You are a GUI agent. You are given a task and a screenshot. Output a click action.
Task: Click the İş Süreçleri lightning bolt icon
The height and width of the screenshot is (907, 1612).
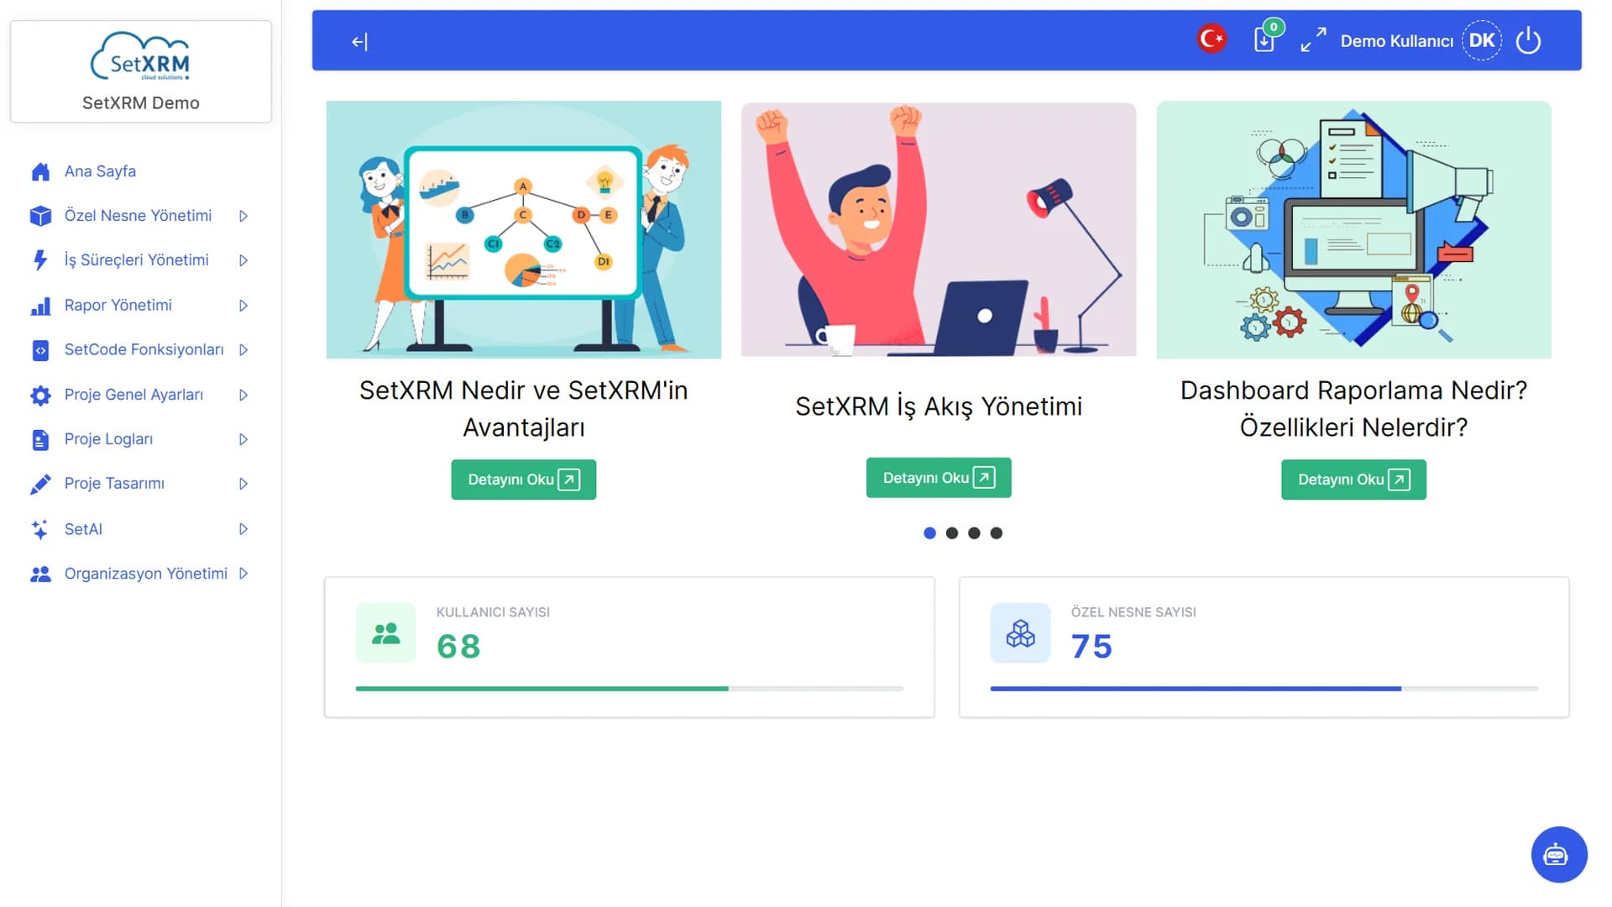(x=40, y=260)
